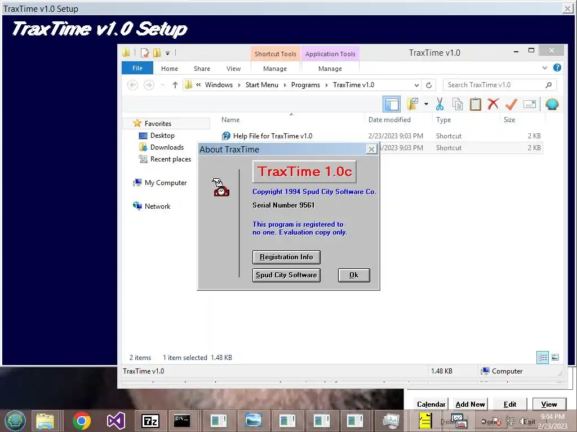Click Programs in the address breadcrumb
Screen dimensions: 577x432
[x=305, y=85]
